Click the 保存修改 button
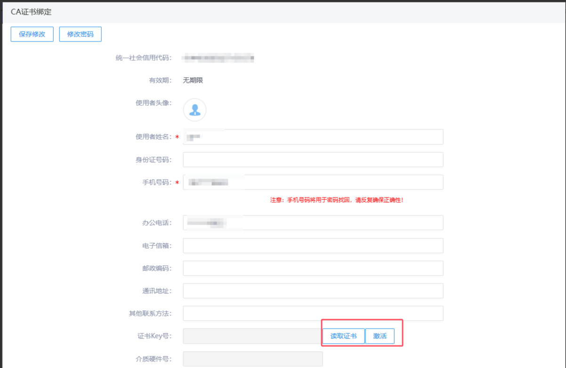The image size is (566, 368). 32,34
